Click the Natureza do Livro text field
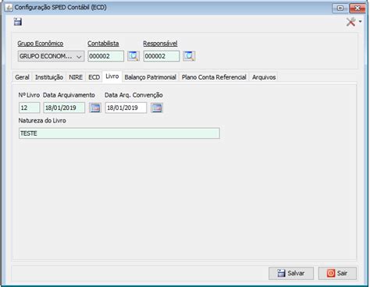The height and width of the screenshot is (287, 370). tap(119, 133)
